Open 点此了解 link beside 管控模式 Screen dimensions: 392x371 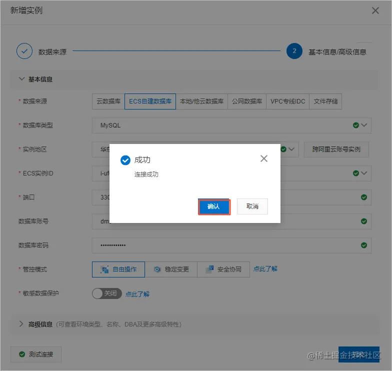[265, 269]
